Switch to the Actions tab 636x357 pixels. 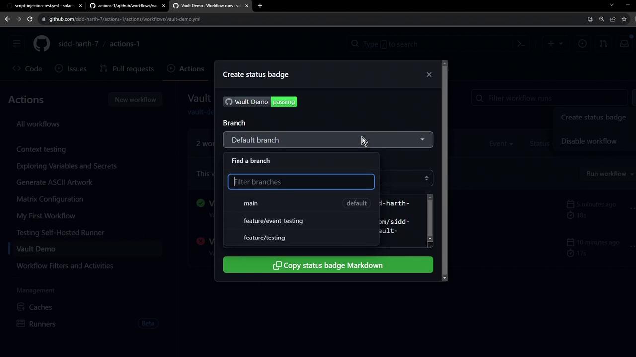click(186, 69)
